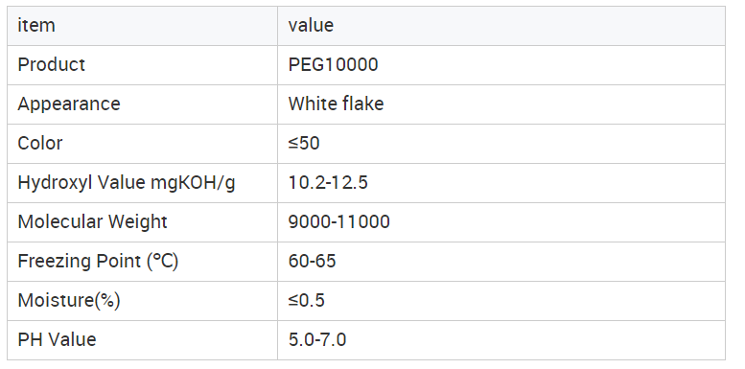Select the 'Color' row label
The width and height of the screenshot is (745, 369).
click(x=40, y=143)
